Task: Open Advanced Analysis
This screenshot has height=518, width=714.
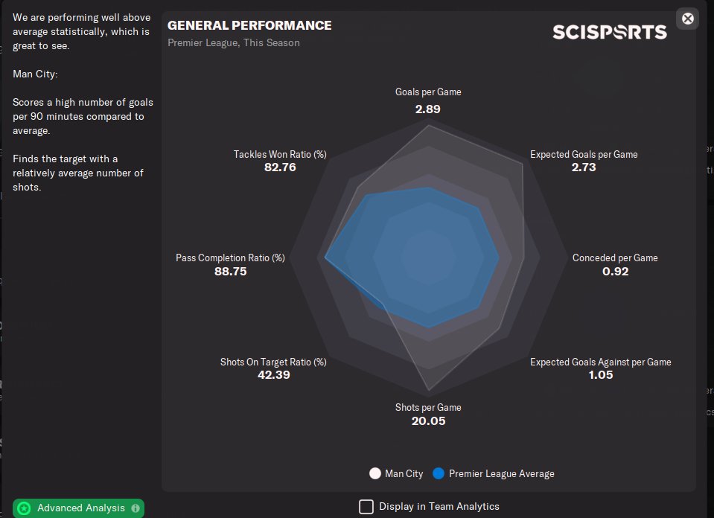Action: [80, 508]
